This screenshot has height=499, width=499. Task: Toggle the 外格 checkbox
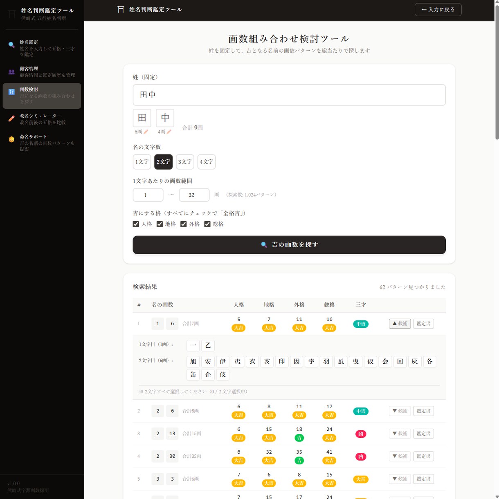[184, 224]
